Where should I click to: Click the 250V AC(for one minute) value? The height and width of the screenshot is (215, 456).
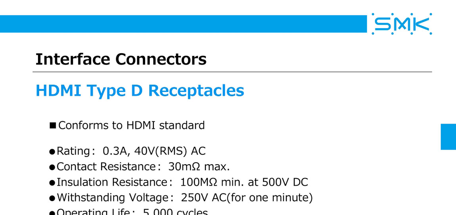pos(247,197)
